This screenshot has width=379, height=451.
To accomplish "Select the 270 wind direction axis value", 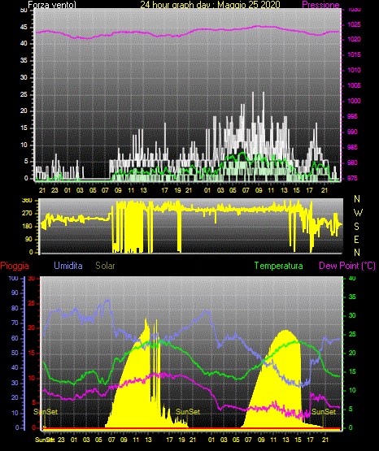I will tap(27, 214).
